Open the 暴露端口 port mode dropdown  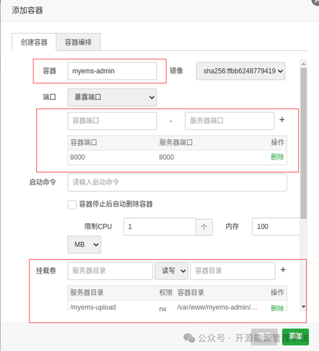(112, 97)
